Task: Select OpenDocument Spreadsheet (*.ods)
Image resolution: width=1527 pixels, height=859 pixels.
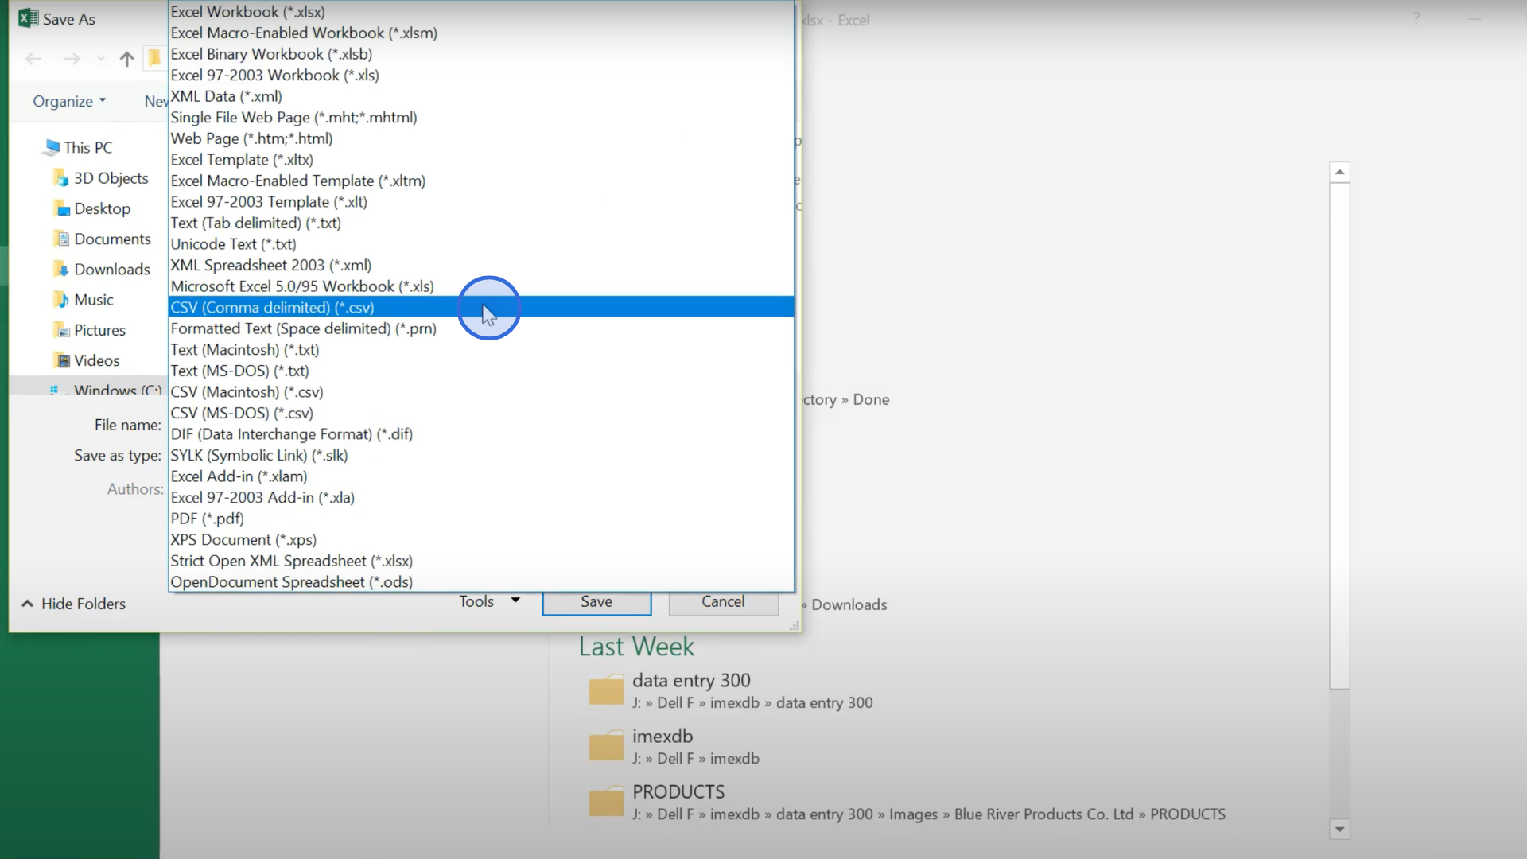Action: tap(481, 582)
